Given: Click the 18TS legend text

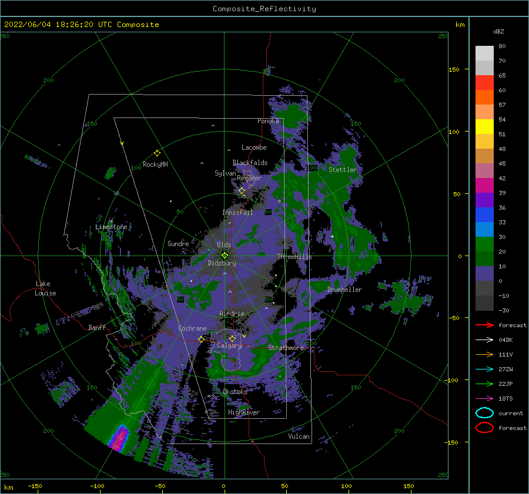Looking at the screenshot, I should (505, 399).
